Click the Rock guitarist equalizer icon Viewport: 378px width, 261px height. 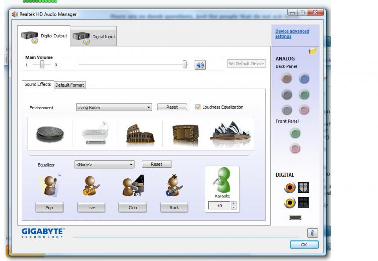(174, 185)
